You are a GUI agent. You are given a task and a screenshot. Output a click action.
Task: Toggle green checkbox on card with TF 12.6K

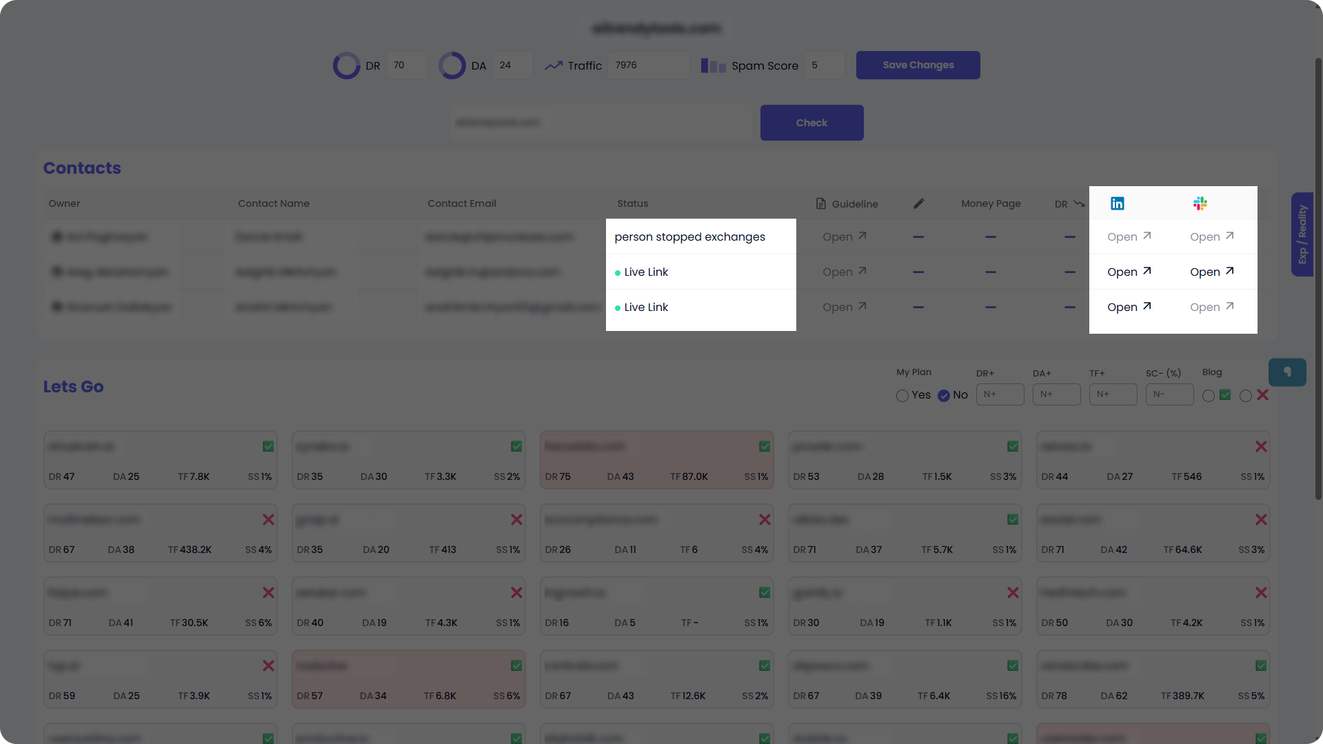point(765,666)
